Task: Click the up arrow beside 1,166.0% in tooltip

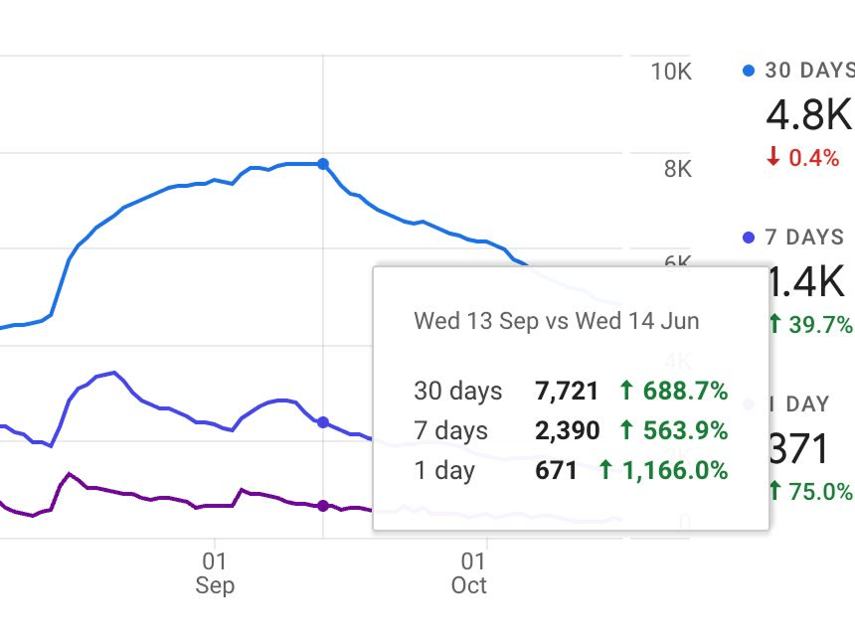Action: (x=605, y=470)
